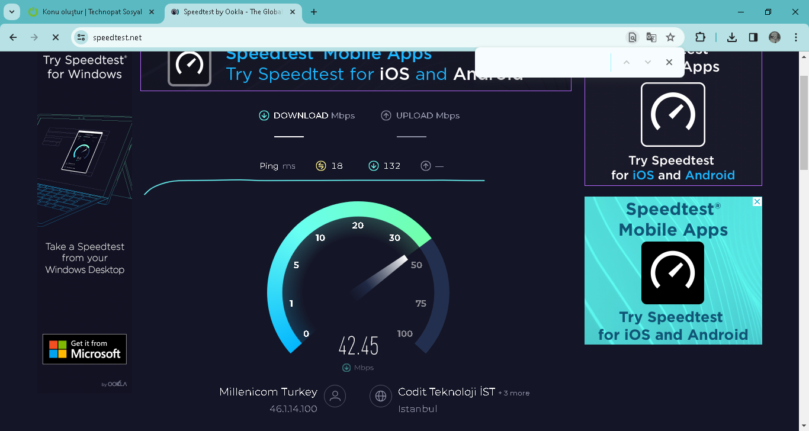The image size is (809, 431).
Task: Open the tab search dropdown
Action: tap(12, 12)
